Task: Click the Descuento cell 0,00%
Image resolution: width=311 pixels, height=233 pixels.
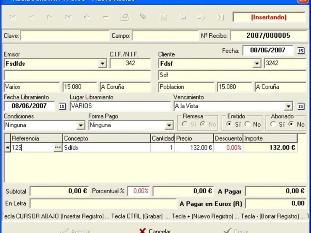Action: pyautogui.click(x=228, y=148)
